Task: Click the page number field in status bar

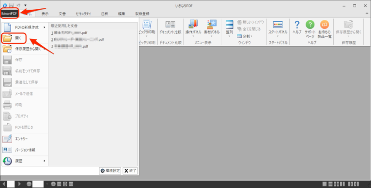Action: coord(11,184)
